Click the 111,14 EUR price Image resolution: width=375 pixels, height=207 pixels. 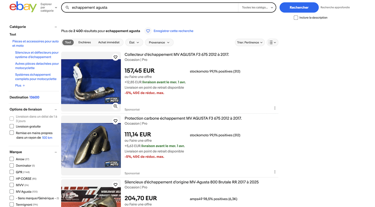coord(138,135)
